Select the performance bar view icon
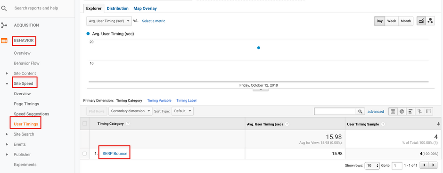The width and height of the screenshot is (443, 173). (411, 111)
